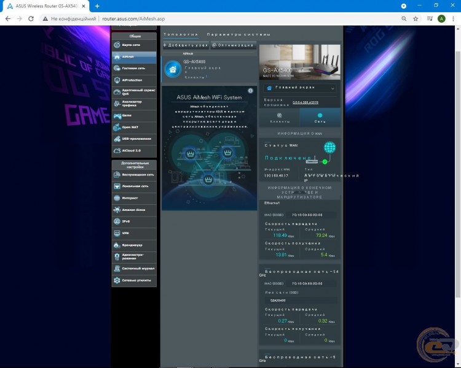The width and height of the screenshot is (461, 368).
Task: Open Беспроводная сеть settings icon
Action: [x=117, y=175]
